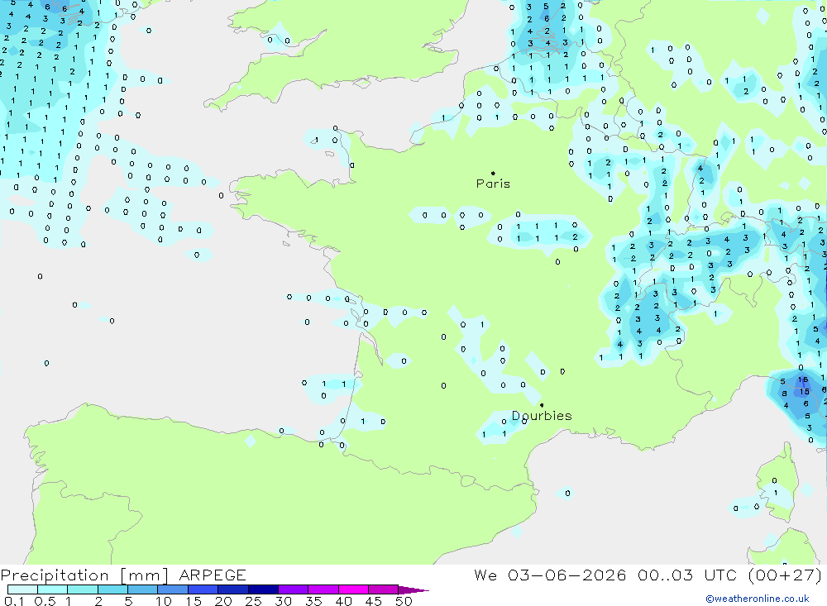
Task: Click the '00..03 UTC' time text
Action: click(x=687, y=575)
